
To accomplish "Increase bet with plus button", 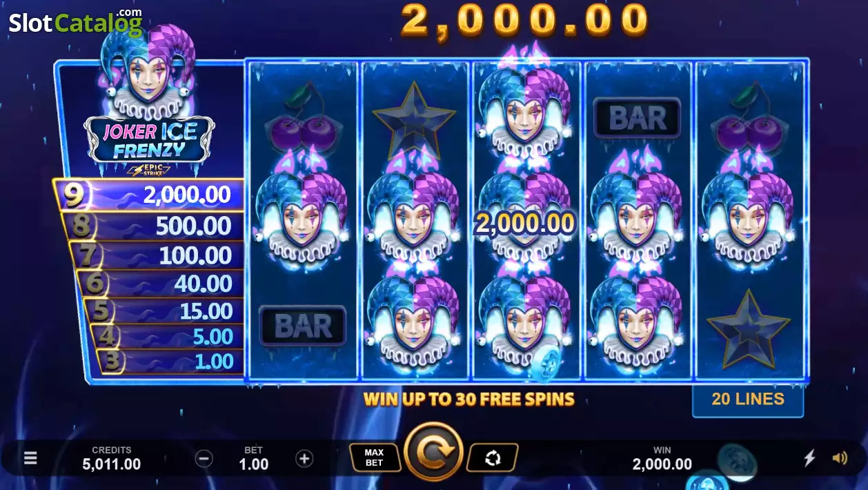I will pos(304,458).
